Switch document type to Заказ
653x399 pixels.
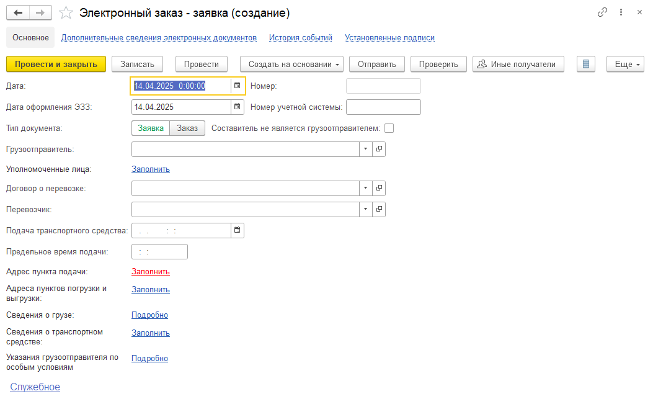point(187,128)
